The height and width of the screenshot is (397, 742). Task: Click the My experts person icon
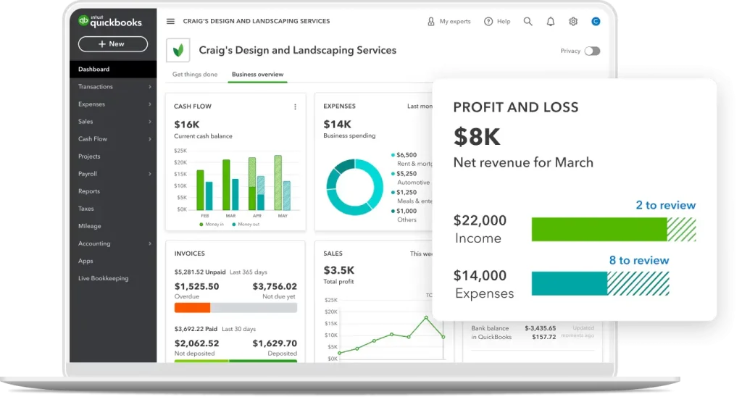coord(430,21)
